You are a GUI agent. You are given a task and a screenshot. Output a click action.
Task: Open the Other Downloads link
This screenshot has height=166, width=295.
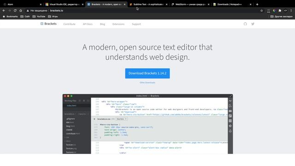147,83
